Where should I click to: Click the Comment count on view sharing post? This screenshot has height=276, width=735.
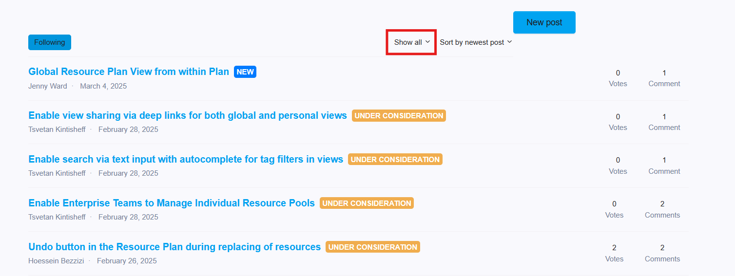(664, 122)
